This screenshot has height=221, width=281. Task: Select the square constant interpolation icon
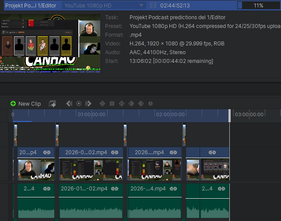pos(112,104)
